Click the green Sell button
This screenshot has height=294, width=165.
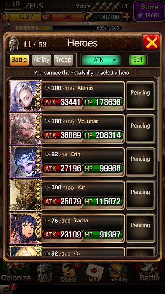[x=138, y=60]
